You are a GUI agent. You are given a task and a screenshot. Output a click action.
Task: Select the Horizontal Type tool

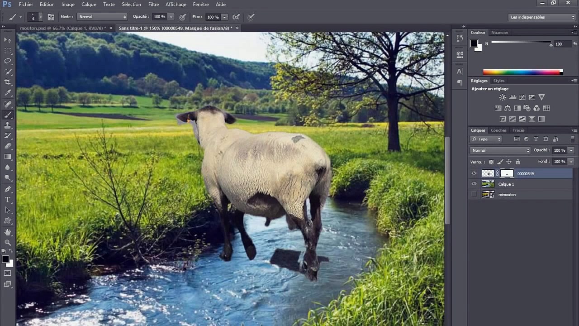8,200
